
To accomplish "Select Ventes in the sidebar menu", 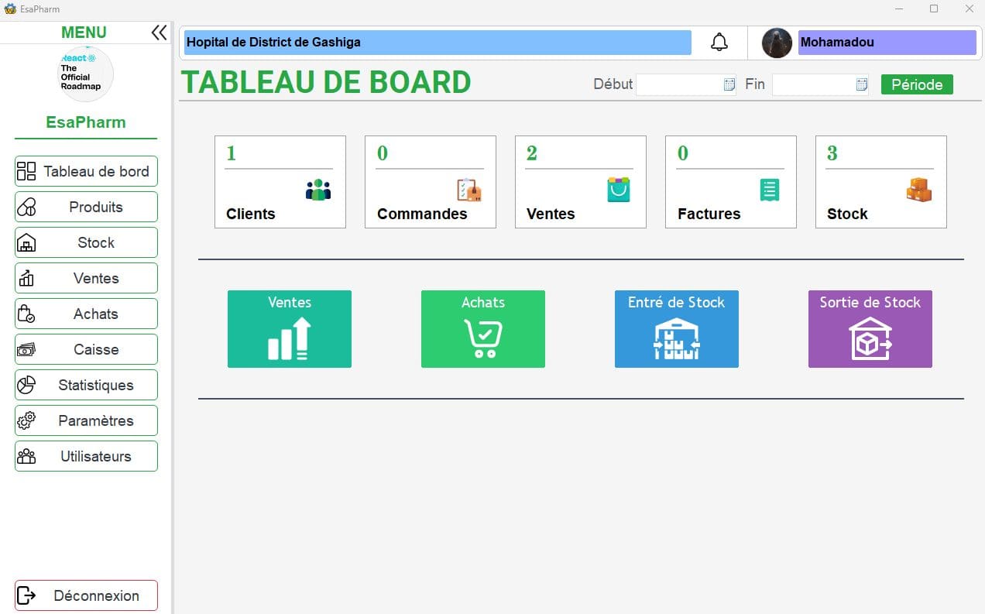I will point(86,278).
